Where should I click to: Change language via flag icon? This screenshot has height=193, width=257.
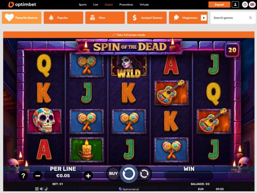(x=252, y=5)
